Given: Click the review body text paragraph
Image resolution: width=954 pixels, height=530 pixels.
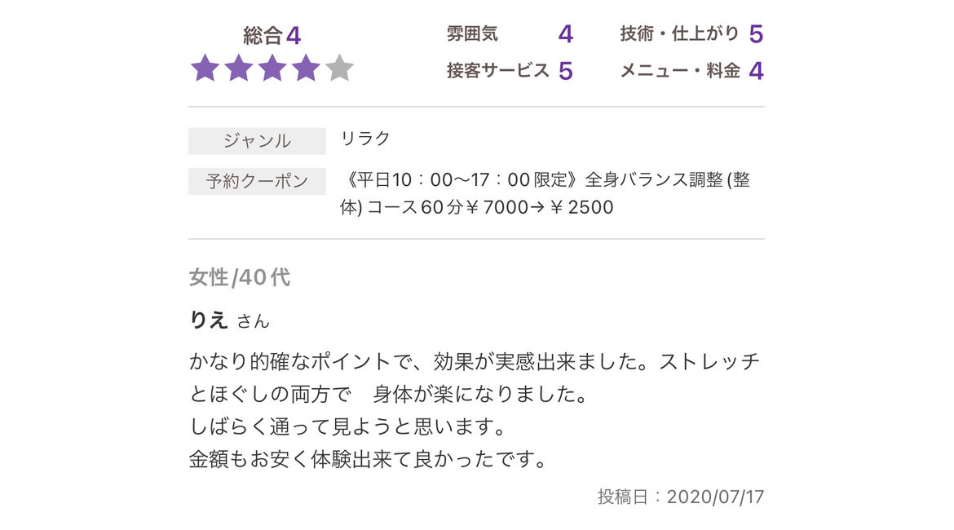Looking at the screenshot, I should point(475,410).
